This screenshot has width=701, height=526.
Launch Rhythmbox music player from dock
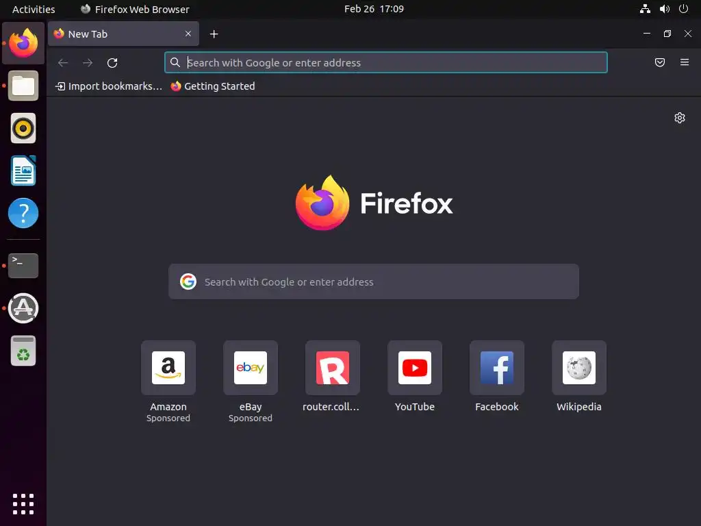click(23, 128)
